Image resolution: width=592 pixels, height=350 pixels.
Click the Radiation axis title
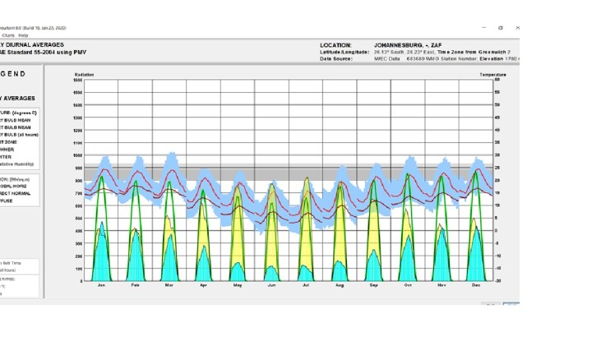[85, 75]
